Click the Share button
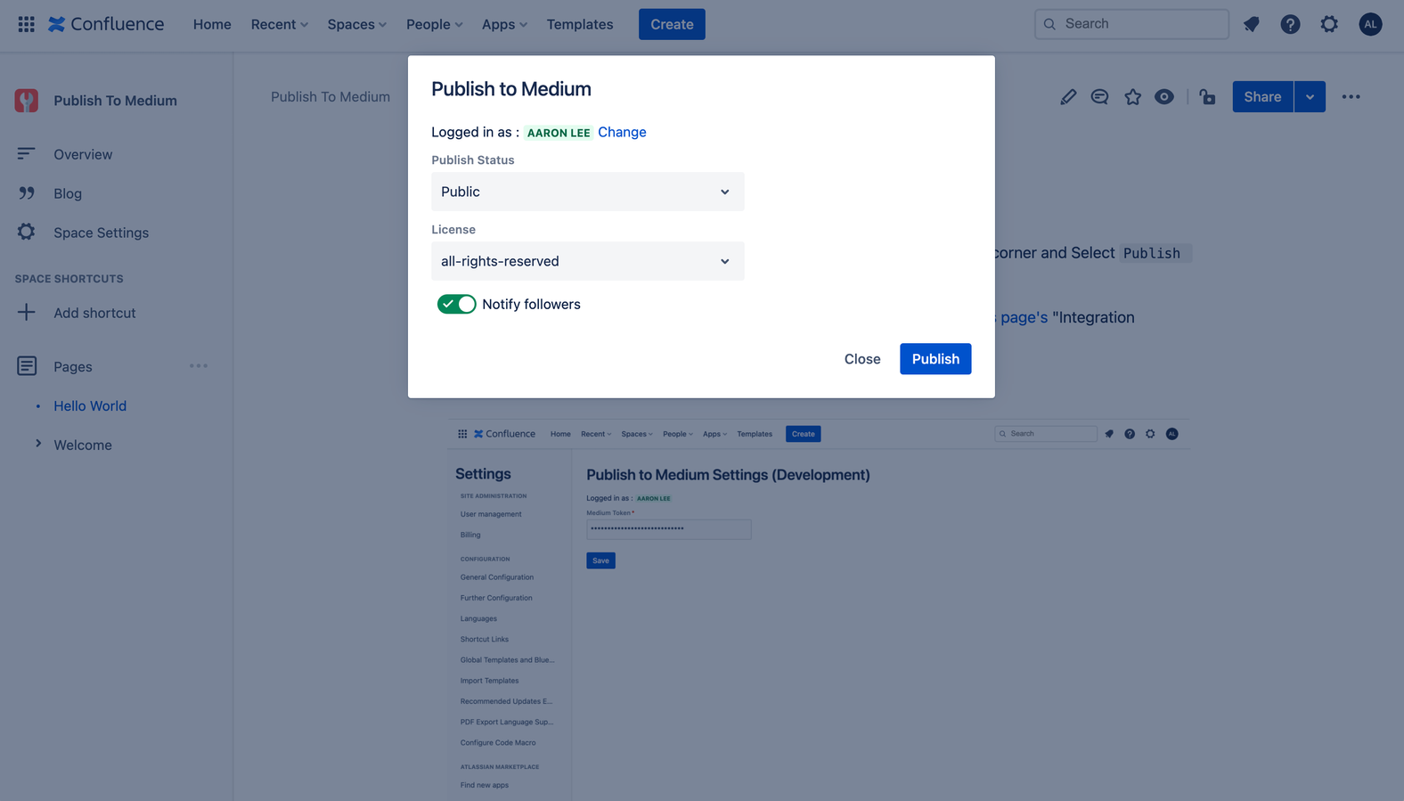The height and width of the screenshot is (801, 1404). pos(1262,97)
